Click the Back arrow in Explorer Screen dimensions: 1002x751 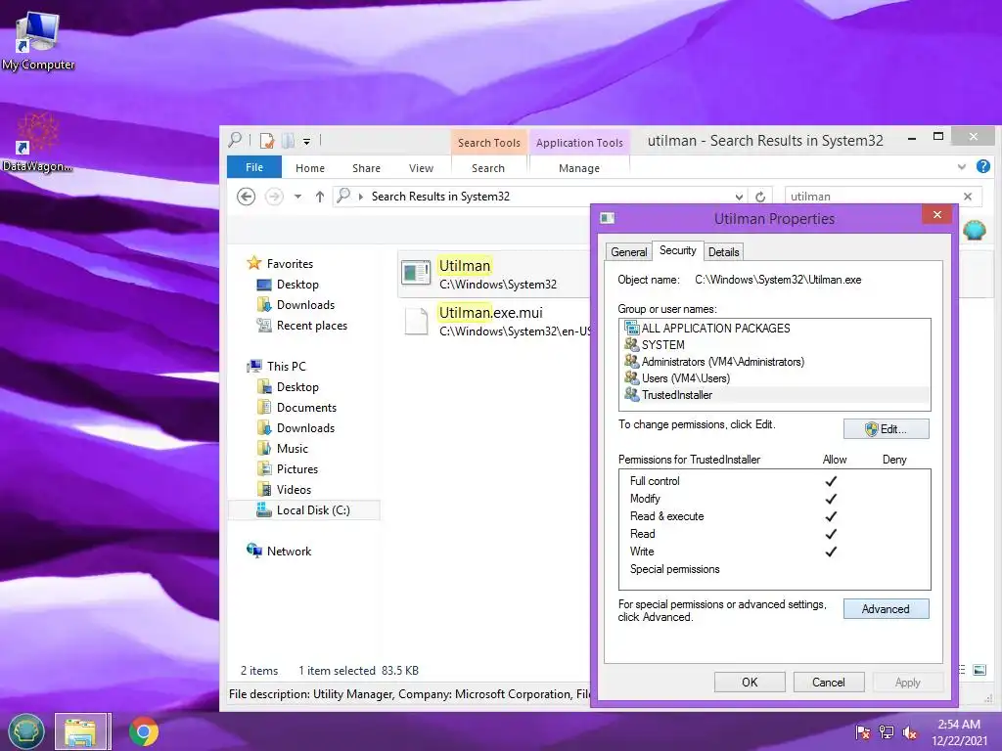point(246,197)
